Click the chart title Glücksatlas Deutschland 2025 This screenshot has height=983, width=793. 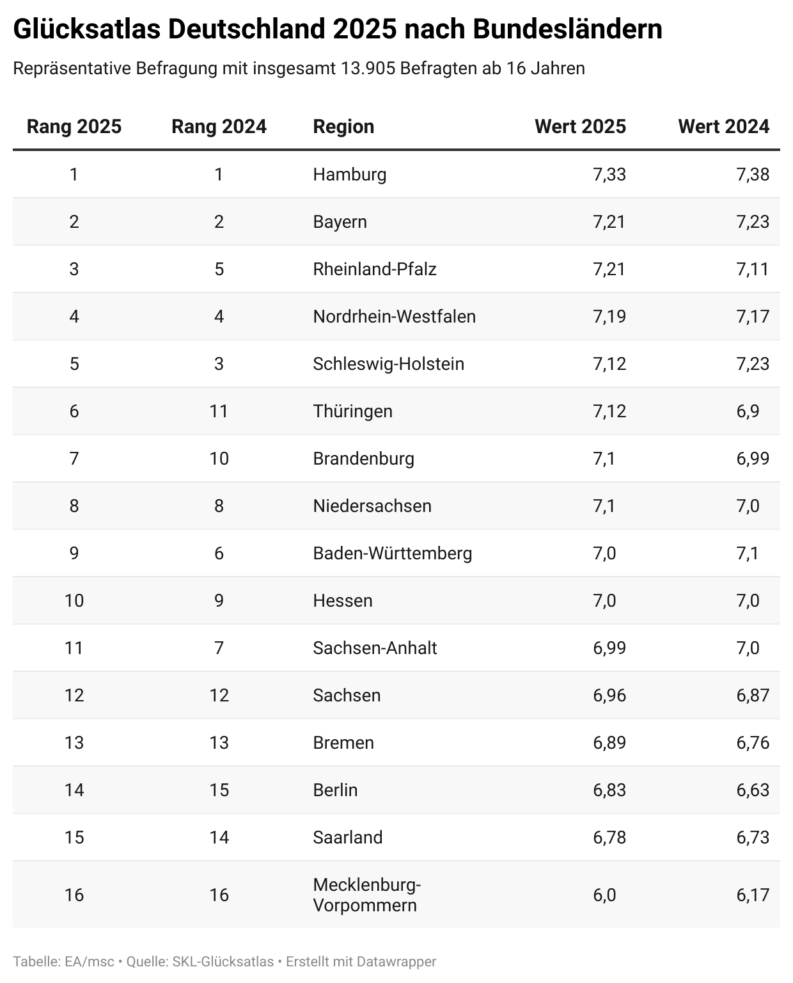pos(337,29)
